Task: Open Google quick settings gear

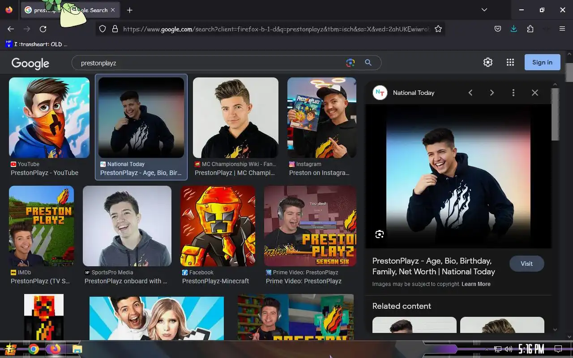Action: pyautogui.click(x=488, y=62)
